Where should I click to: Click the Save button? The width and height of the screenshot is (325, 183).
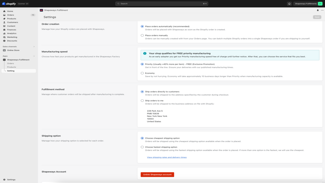[317, 17]
